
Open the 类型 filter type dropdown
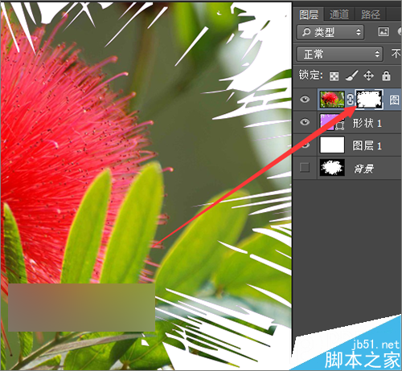[330, 32]
